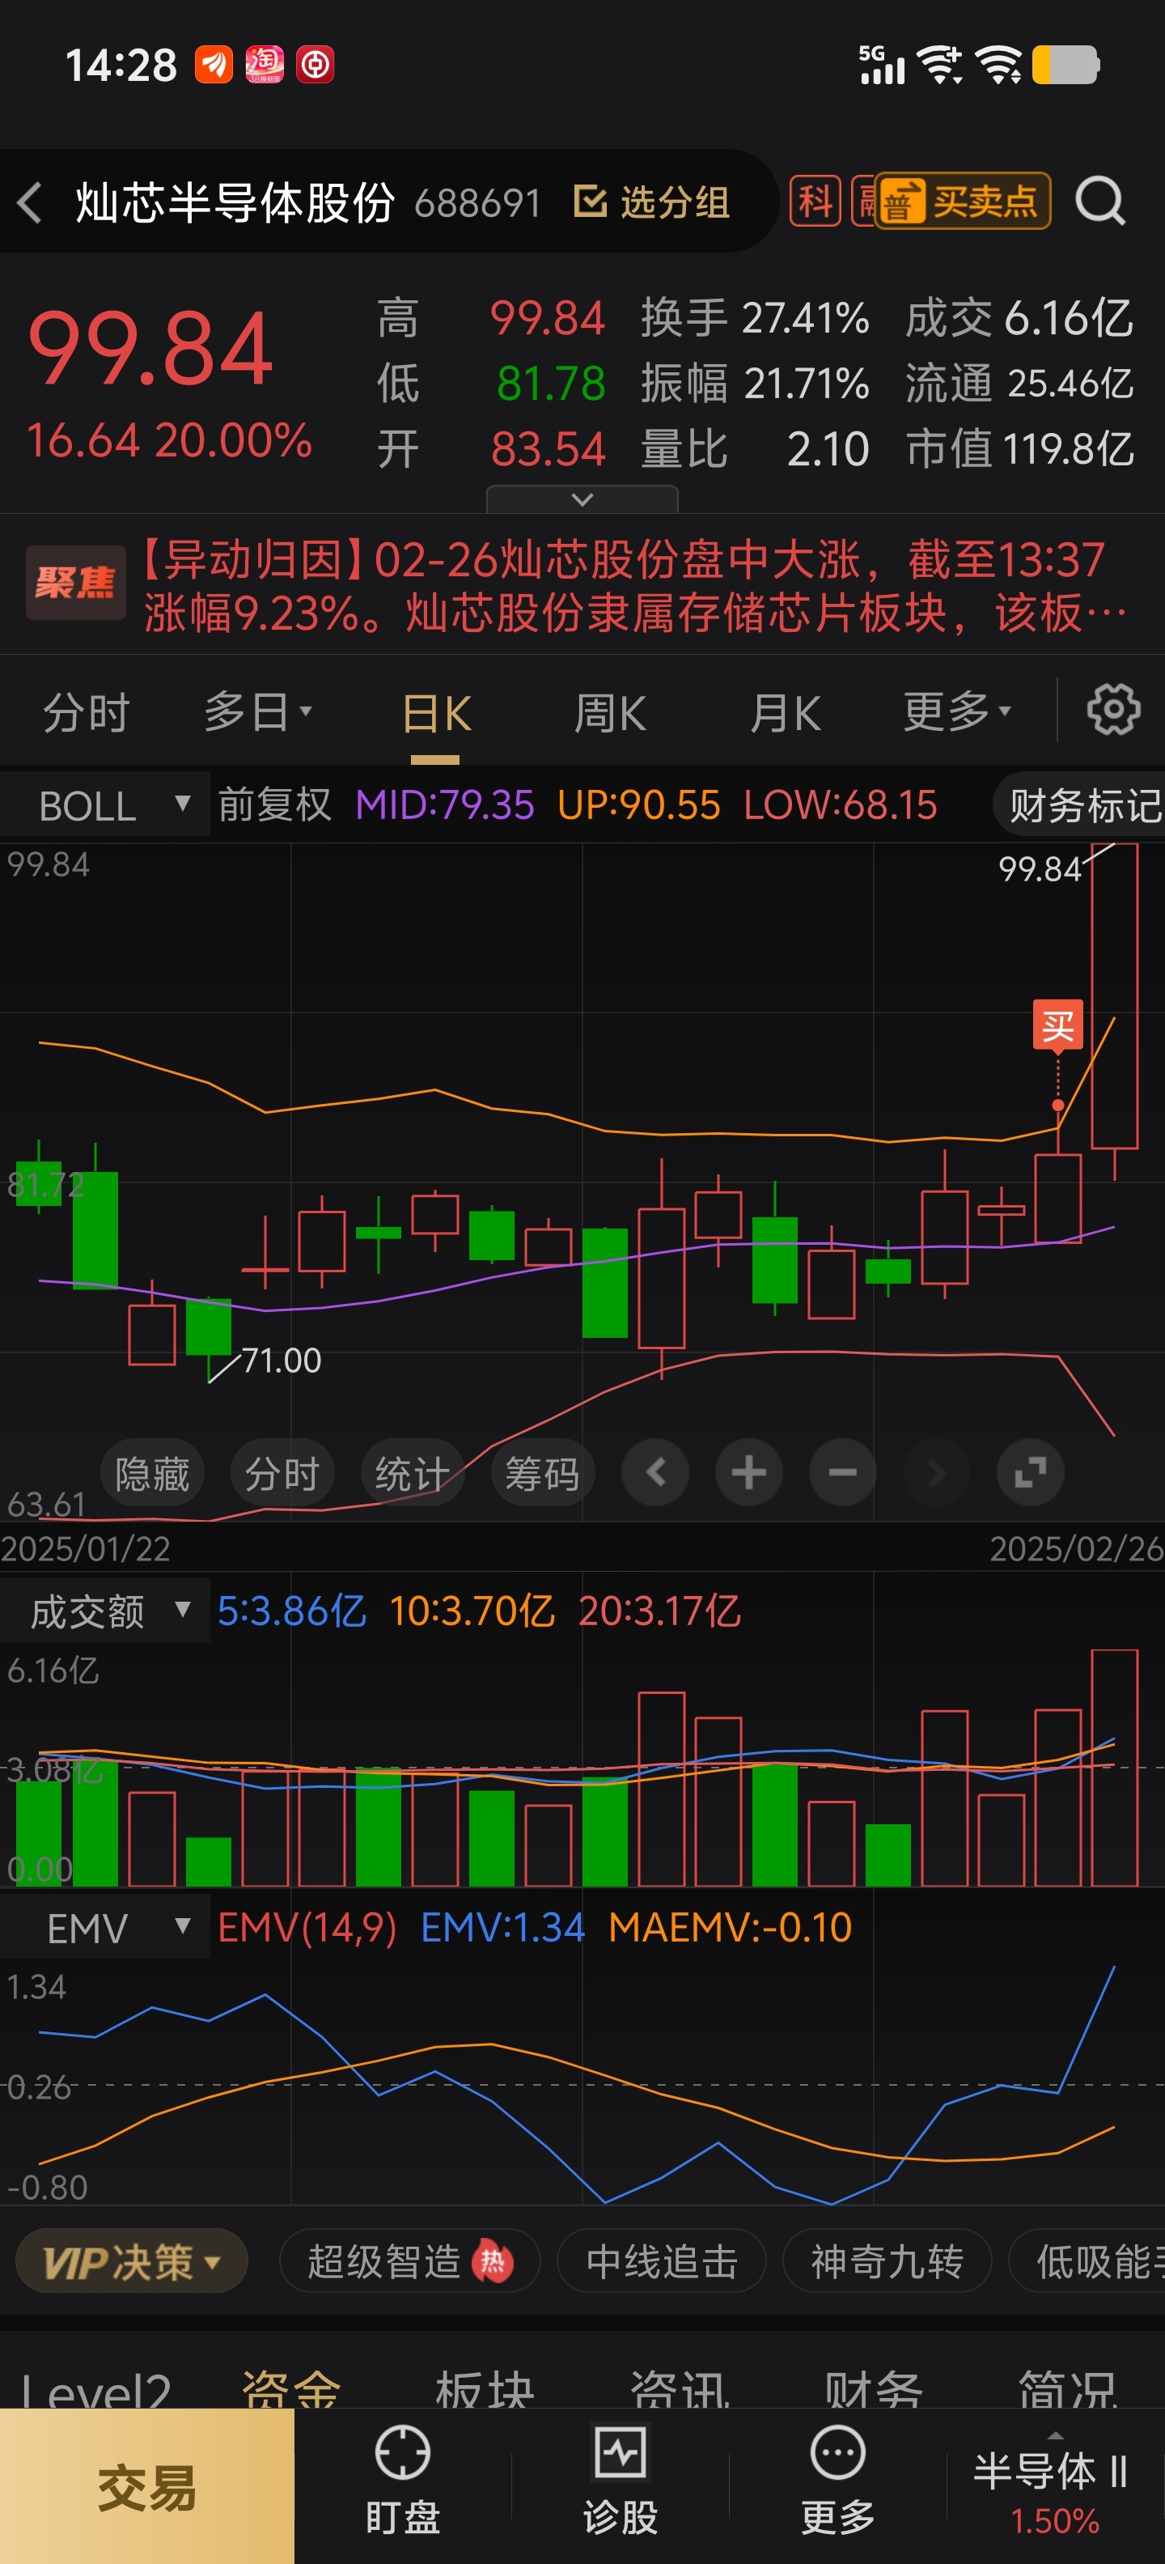The width and height of the screenshot is (1165, 2564).
Task: Switch to 周K tab
Action: [610, 713]
